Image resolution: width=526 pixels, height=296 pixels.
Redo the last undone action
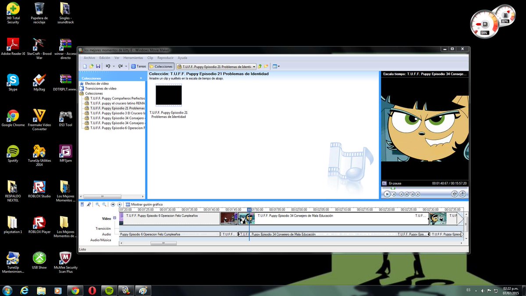(120, 66)
